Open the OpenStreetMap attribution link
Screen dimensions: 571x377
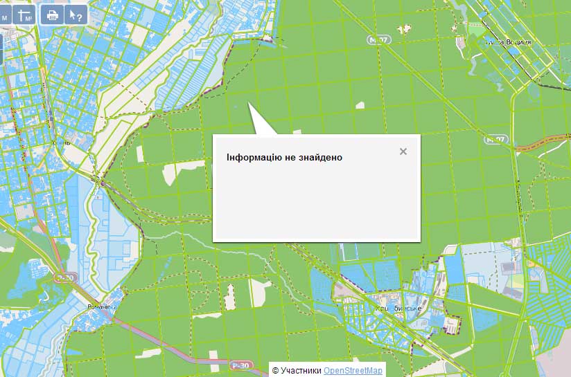(353, 371)
